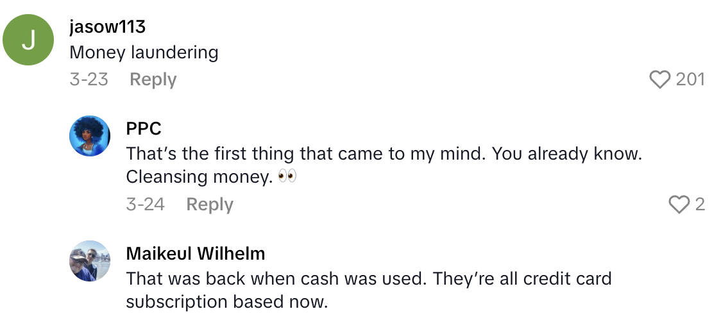This screenshot has width=721, height=318.
Task: Select the Maikeul Wilhelm username
Action: pos(196,253)
